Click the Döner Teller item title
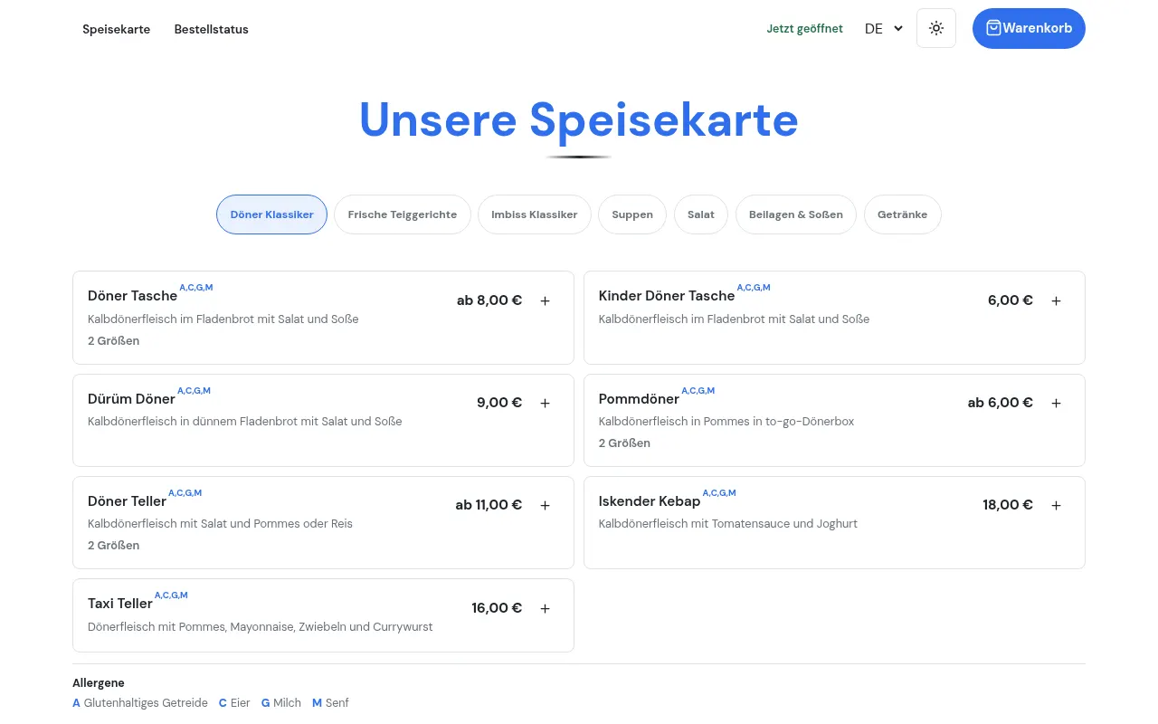 [x=128, y=501]
